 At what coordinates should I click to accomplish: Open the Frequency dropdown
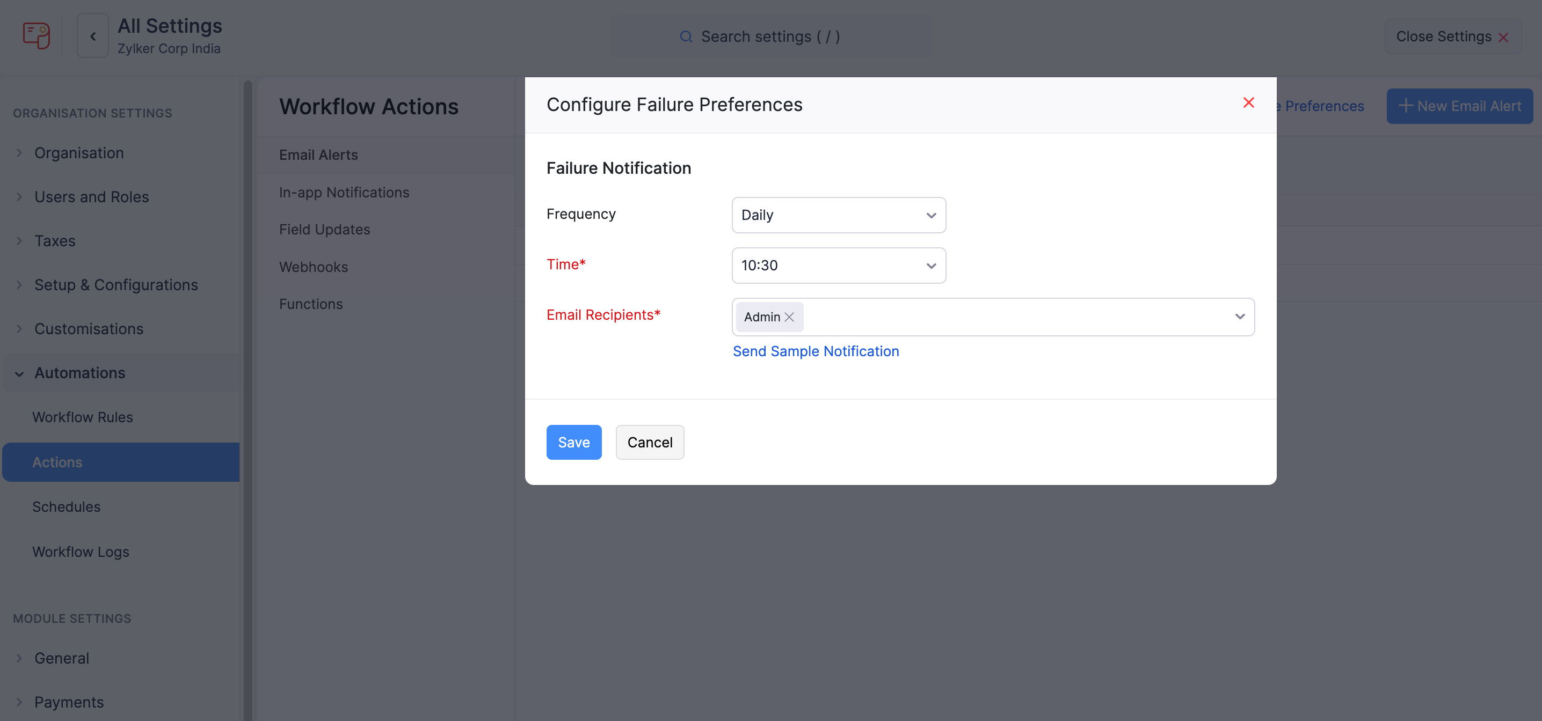tap(838, 215)
